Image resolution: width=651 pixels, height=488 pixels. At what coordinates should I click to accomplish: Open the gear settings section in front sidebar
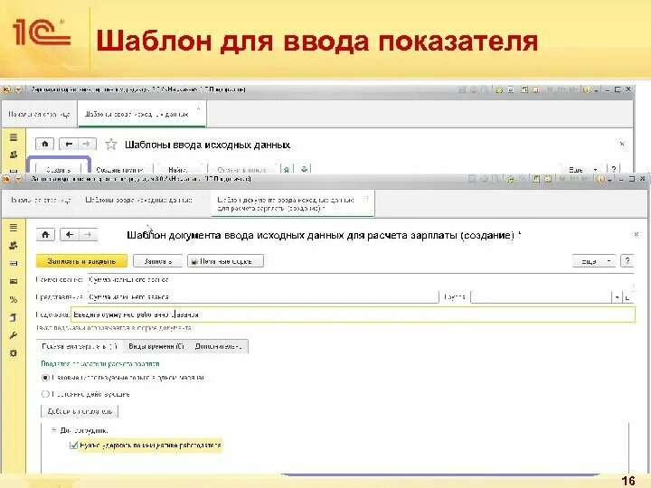pos(14,353)
